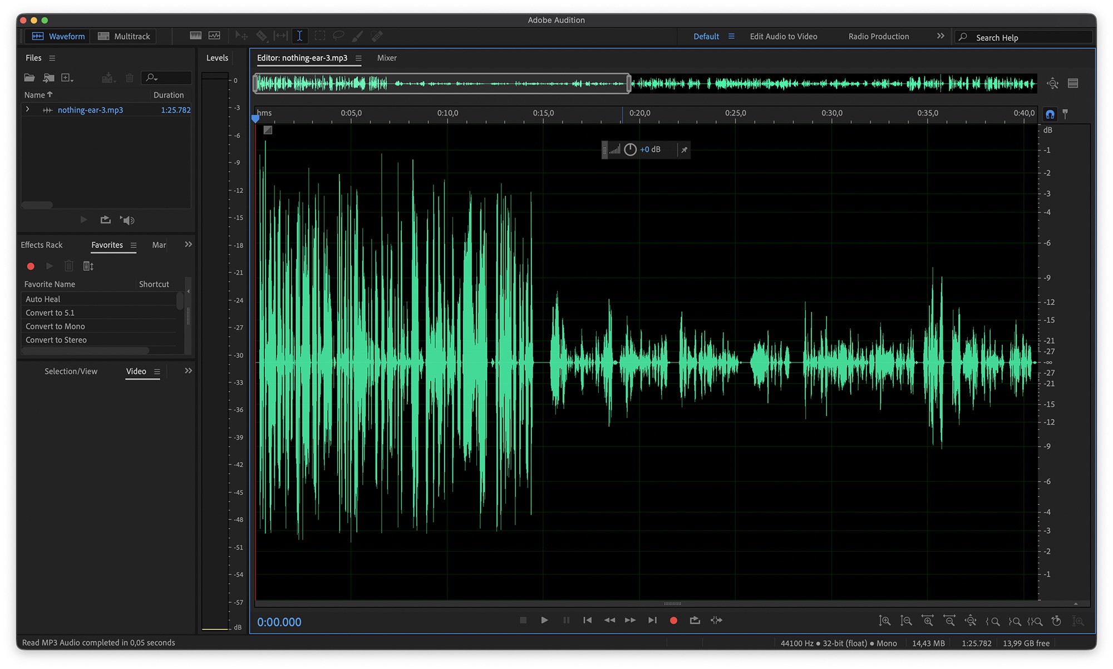
Task: Toggle snapping headphone icon near timeline
Action: (1050, 114)
